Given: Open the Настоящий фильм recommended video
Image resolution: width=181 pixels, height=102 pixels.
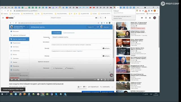Looking at the screenshot, I should [123, 77].
